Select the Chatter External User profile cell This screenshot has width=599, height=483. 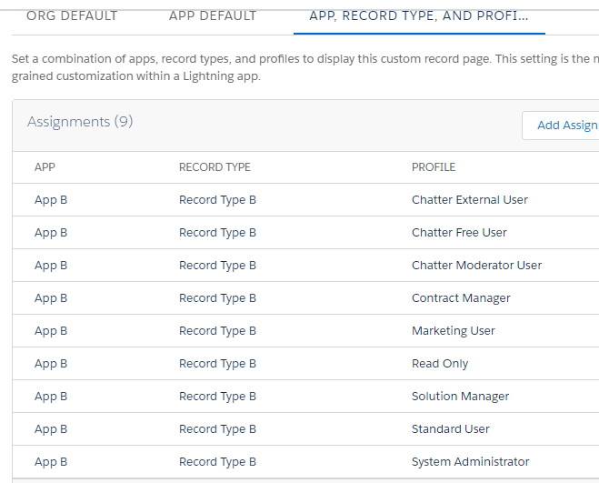469,200
